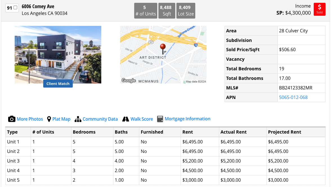
Task: Open the Walk Score link
Action: 142,119
